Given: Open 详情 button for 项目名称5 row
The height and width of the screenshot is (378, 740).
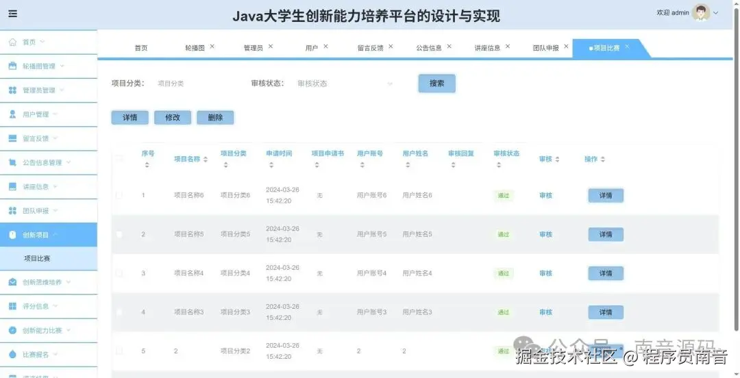Looking at the screenshot, I should pos(606,235).
